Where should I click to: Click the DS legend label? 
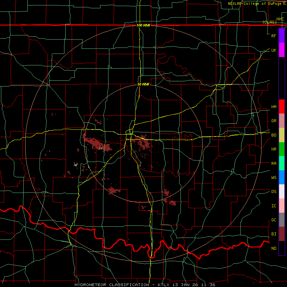pos(274,192)
